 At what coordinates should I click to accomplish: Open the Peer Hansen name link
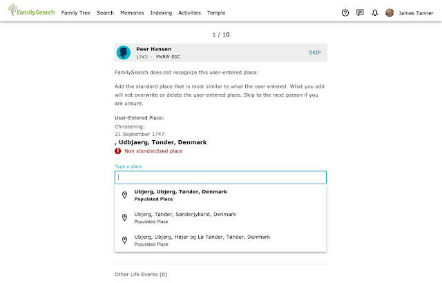tap(153, 49)
